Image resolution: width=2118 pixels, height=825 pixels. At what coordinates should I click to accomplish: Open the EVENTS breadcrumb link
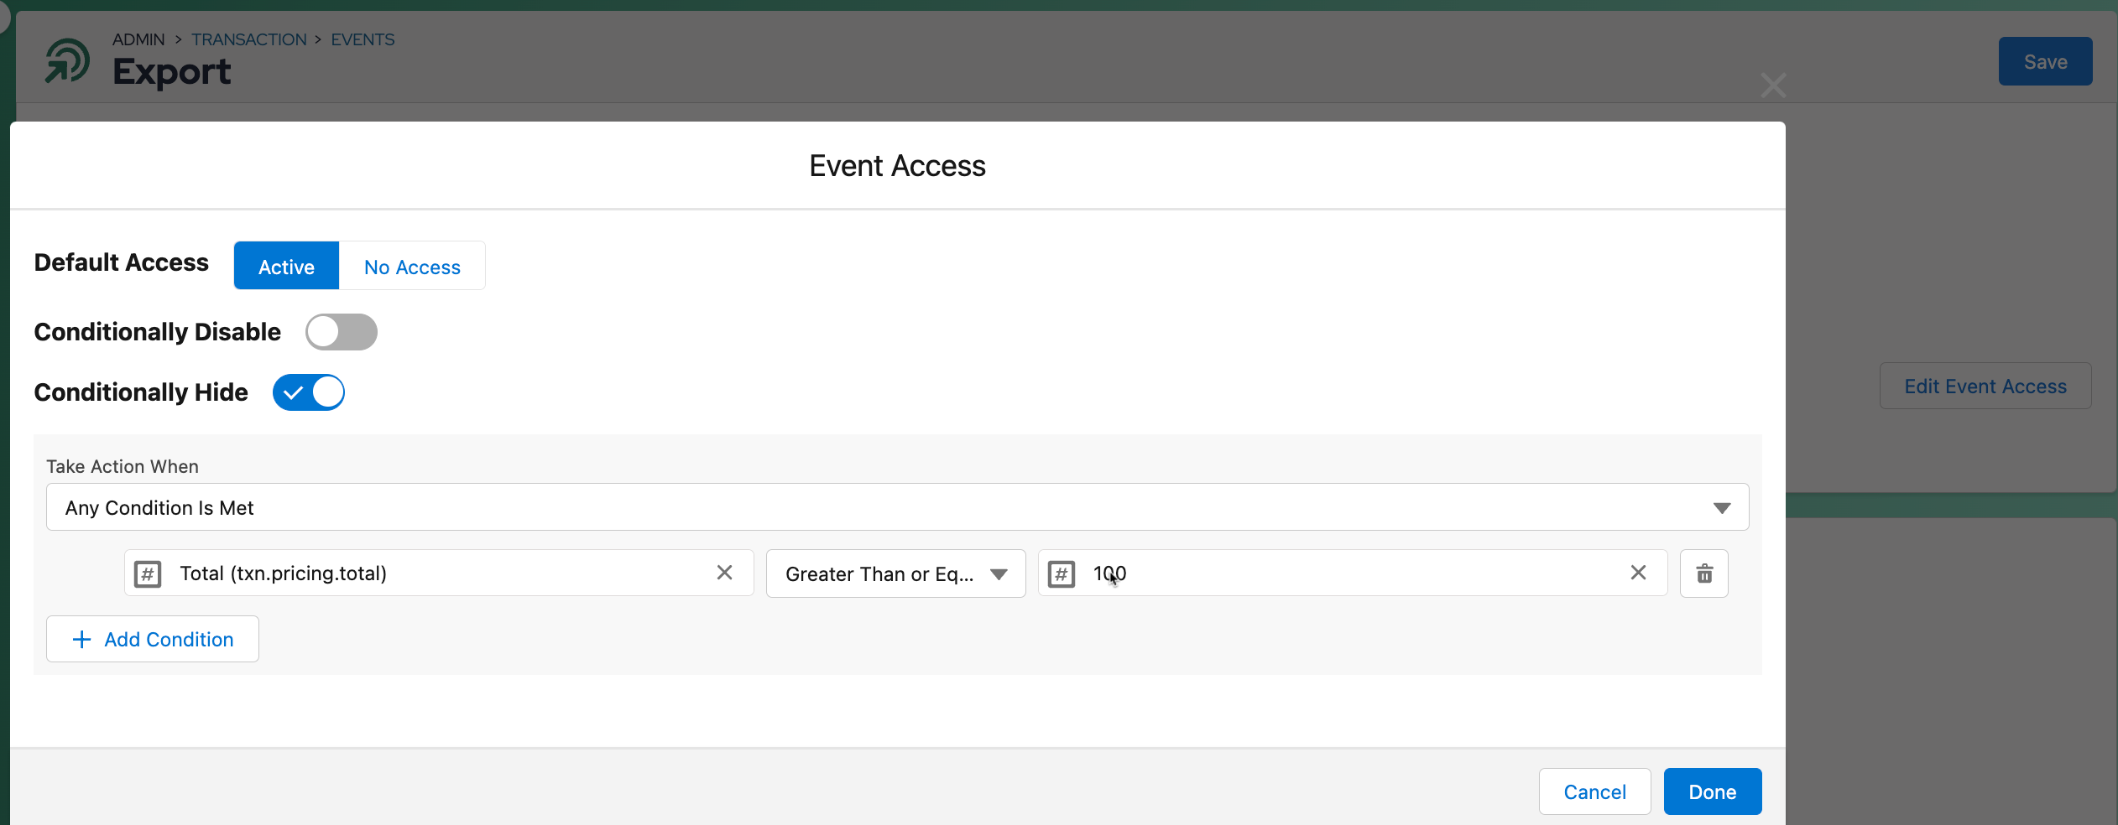point(363,39)
